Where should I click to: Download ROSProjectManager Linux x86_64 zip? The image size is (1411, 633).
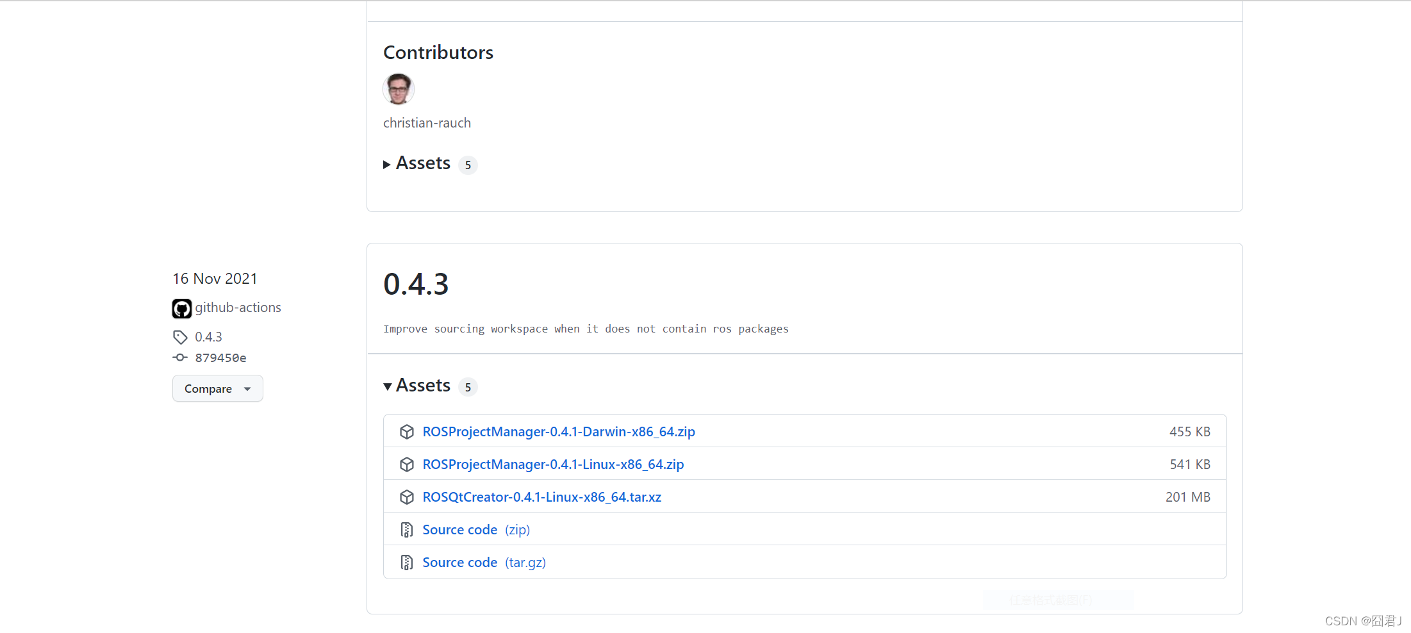pyautogui.click(x=553, y=464)
